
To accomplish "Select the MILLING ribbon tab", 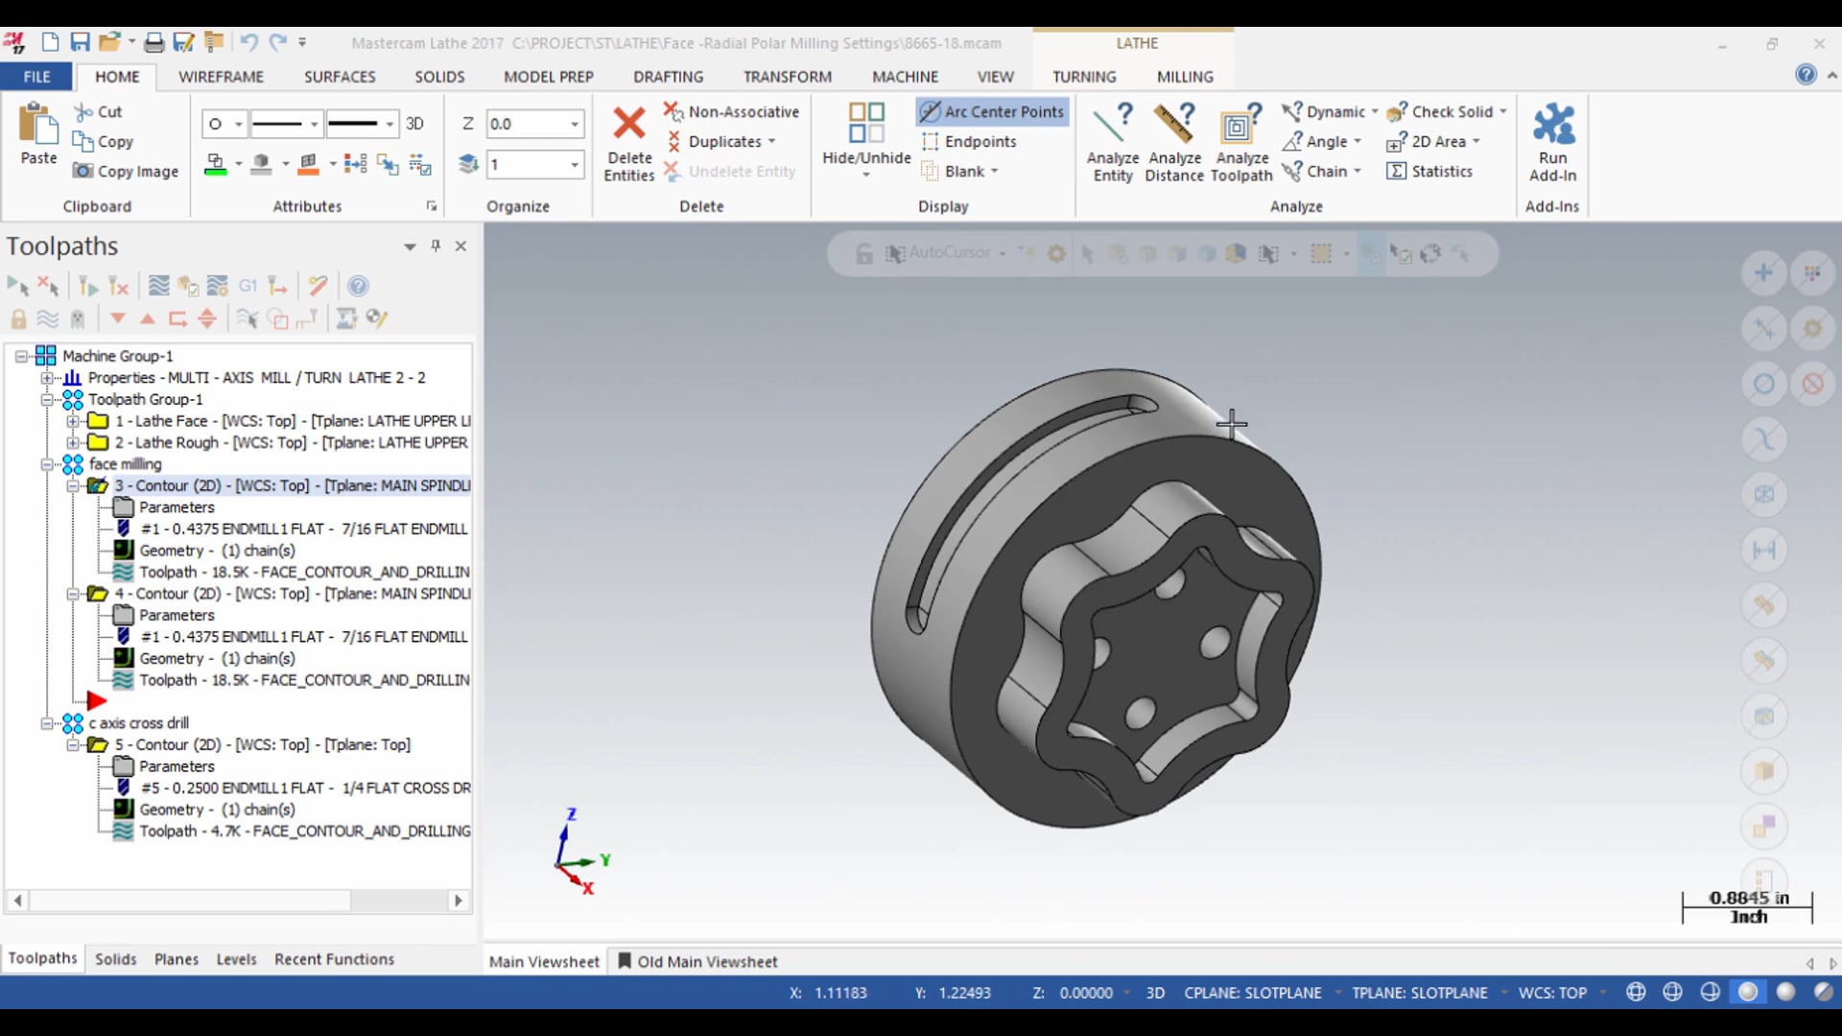I will (x=1186, y=76).
